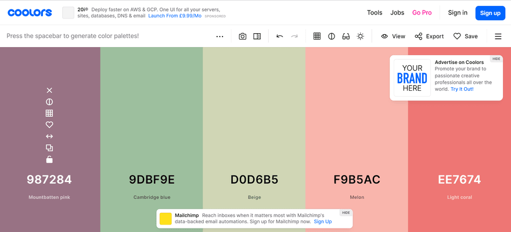This screenshot has height=232, width=511.
Task: Adjust palette with sun brightness icon
Action: pyautogui.click(x=361, y=36)
